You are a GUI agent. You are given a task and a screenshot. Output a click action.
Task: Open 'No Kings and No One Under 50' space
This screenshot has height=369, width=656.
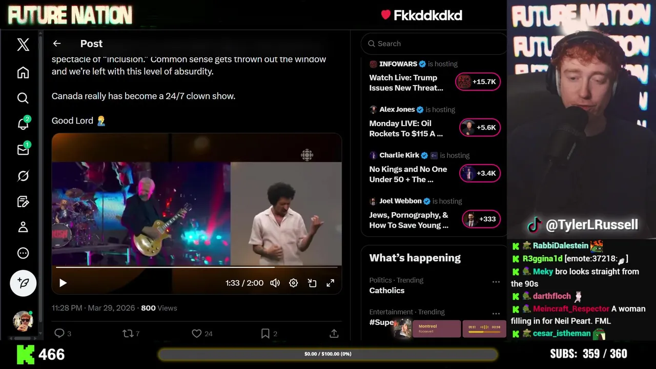point(408,174)
